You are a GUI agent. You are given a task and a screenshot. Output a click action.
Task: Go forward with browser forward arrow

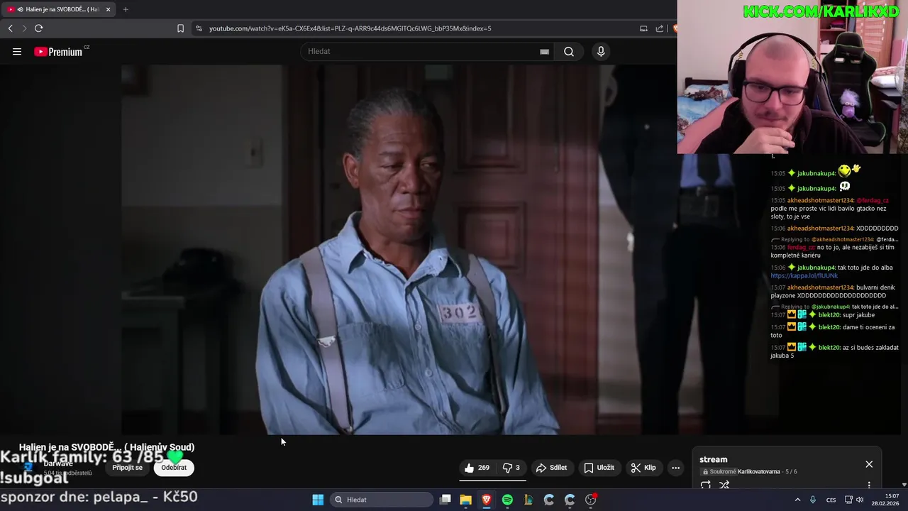pos(24,28)
